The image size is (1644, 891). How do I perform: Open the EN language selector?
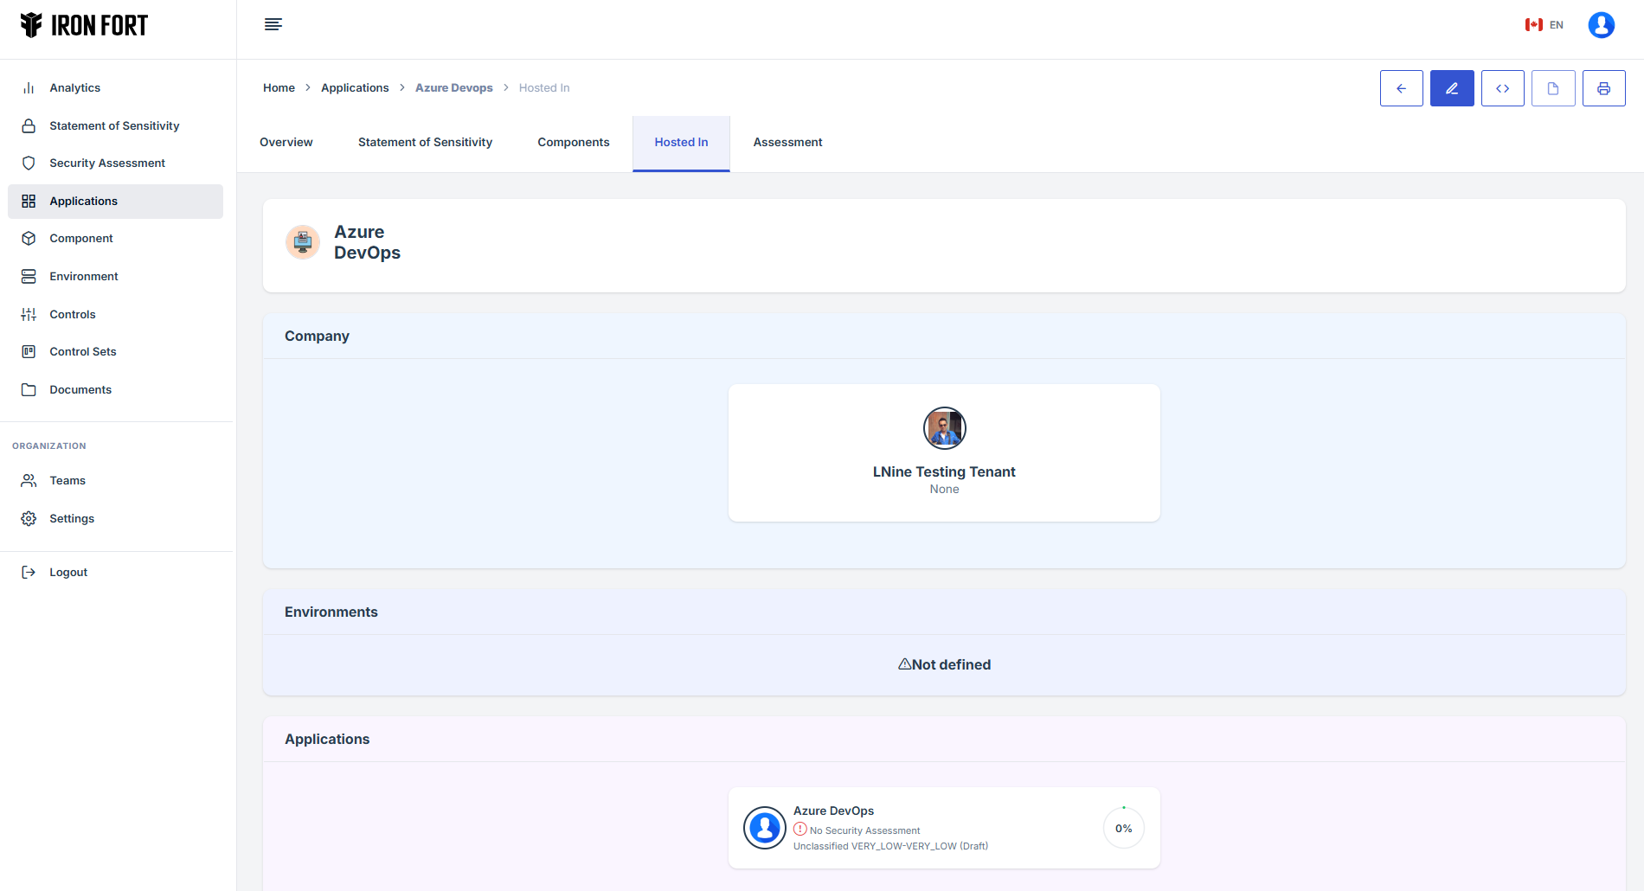[x=1544, y=25]
